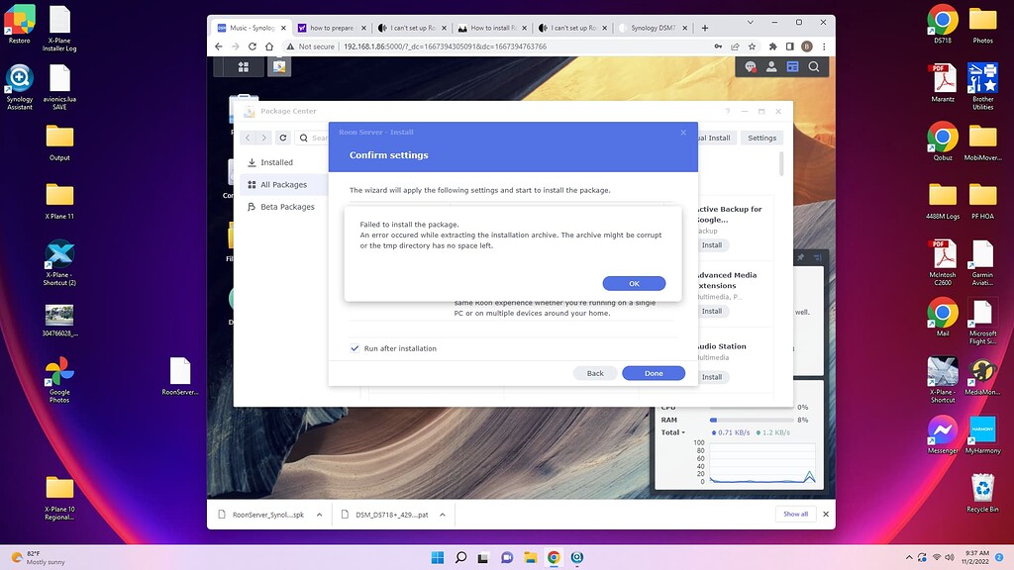Viewport: 1014px width, 570px height.
Task: Click the user account icon in DSM taskbar
Action: [x=770, y=66]
